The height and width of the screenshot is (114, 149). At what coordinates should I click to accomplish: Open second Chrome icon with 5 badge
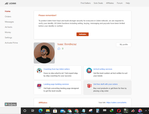pyautogui.click(x=77, y=111)
